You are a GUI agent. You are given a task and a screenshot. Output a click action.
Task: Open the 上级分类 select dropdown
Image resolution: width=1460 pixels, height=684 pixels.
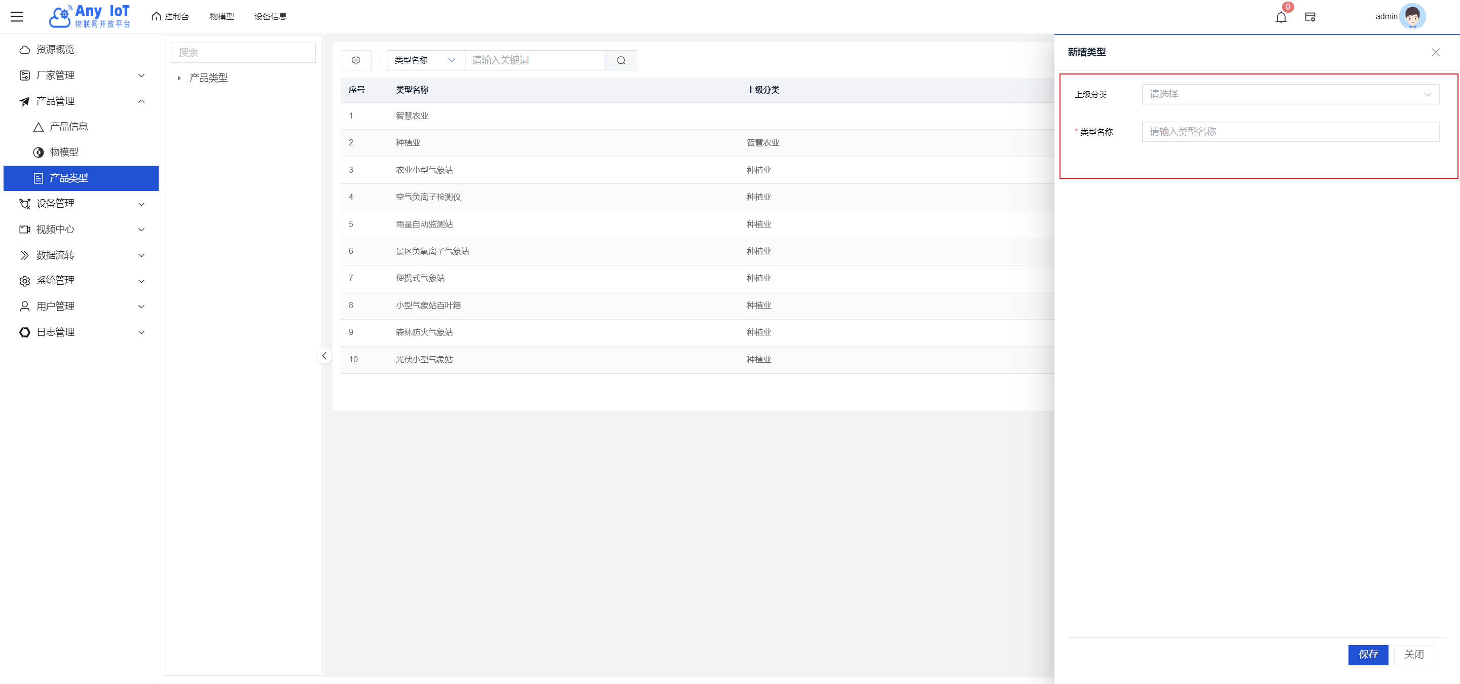(x=1290, y=94)
